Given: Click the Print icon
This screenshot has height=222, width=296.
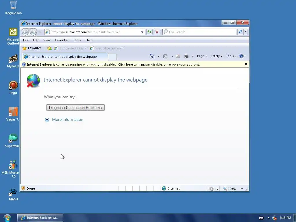Looking at the screenshot, I should pyautogui.click(x=186, y=56).
